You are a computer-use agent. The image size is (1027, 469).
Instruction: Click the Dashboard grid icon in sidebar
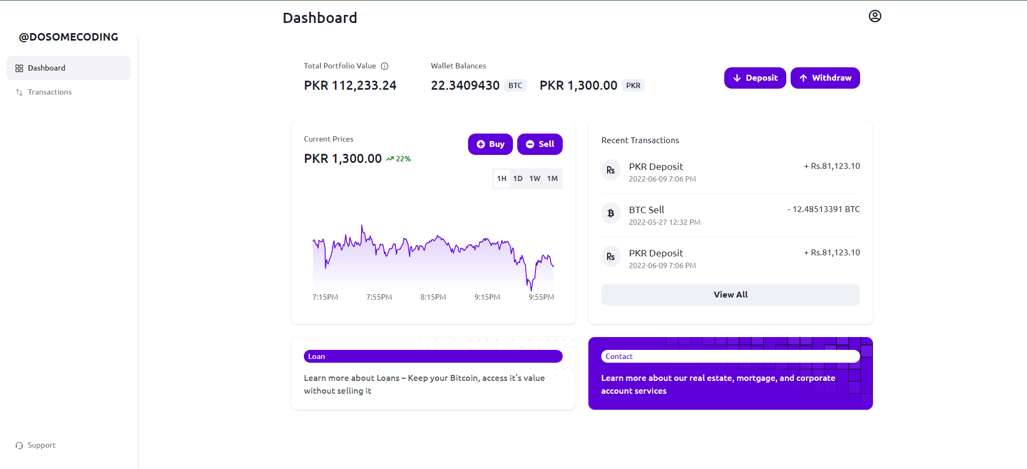[x=19, y=68]
